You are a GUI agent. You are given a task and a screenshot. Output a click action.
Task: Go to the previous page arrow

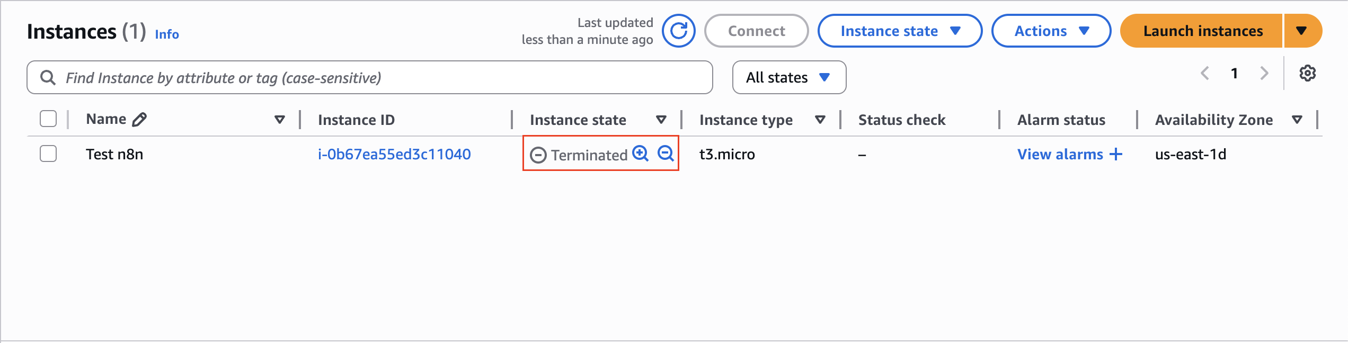pyautogui.click(x=1205, y=74)
